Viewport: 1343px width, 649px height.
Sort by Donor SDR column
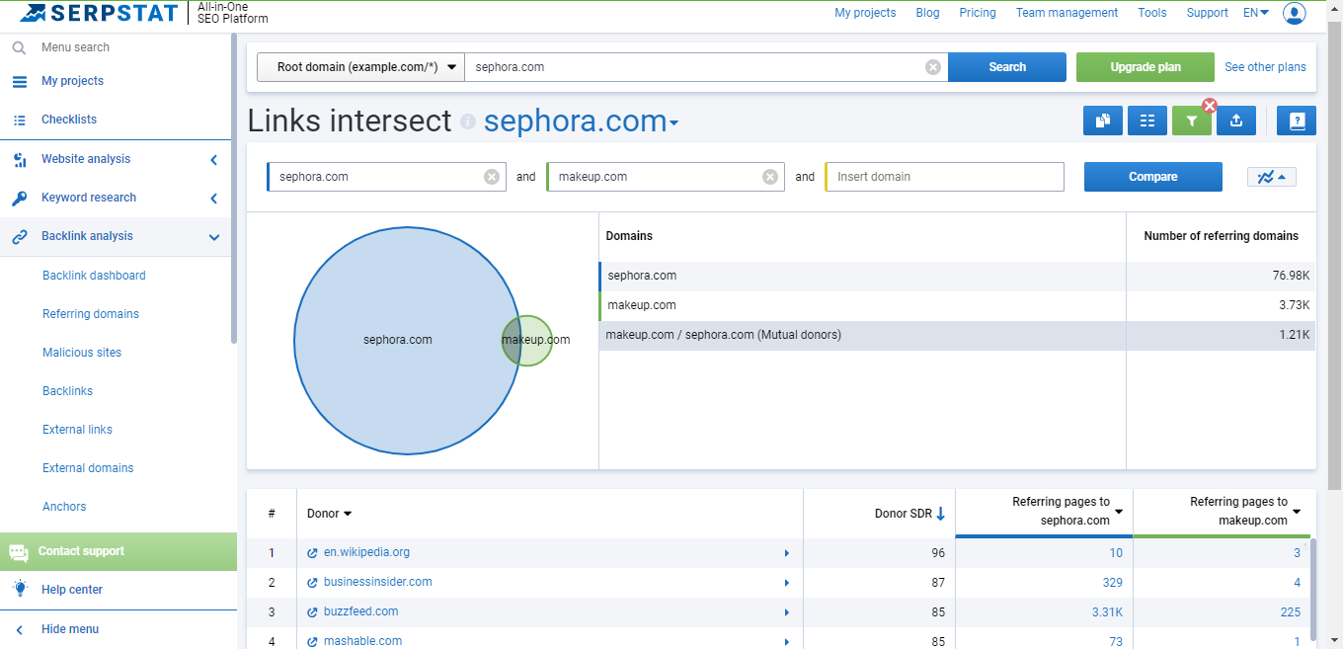tap(910, 514)
